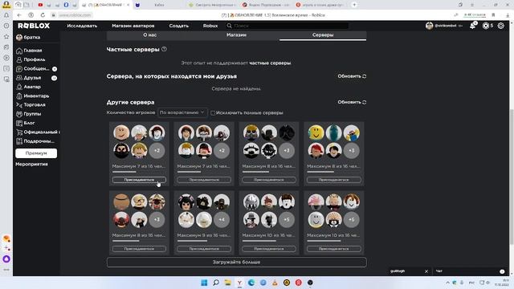Click the Windows Start button

pyautogui.click(x=204, y=283)
